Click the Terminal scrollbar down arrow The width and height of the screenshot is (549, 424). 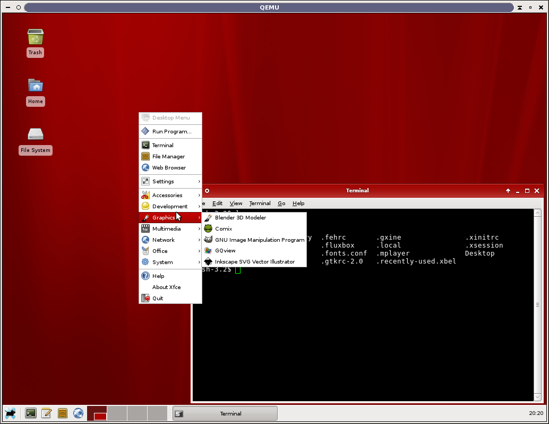tap(537, 397)
